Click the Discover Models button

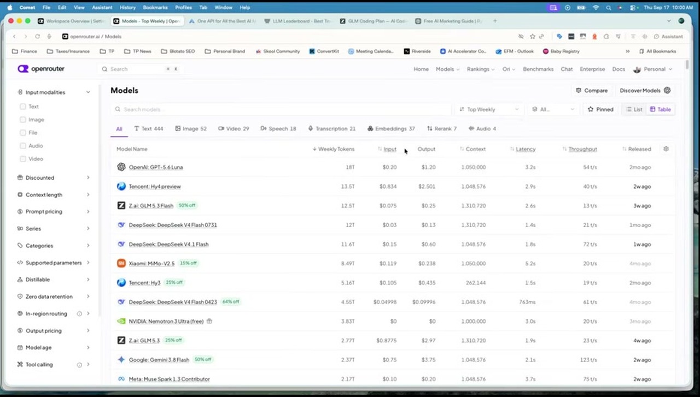(645, 91)
